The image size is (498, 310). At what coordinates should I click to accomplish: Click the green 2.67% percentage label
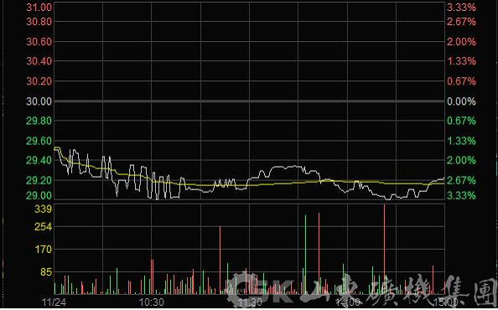click(461, 180)
